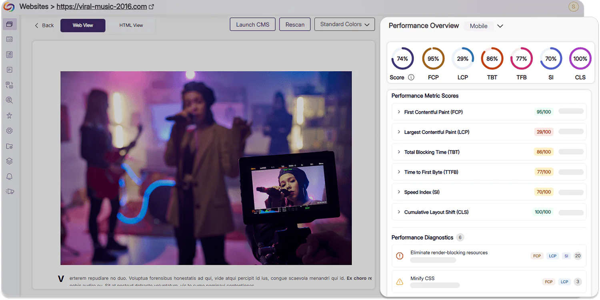The height and width of the screenshot is (300, 600).
Task: Open the user avatar labeled S
Action: [574, 7]
